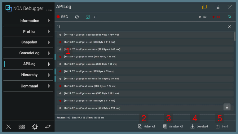Click Deselect All button
Screen dimensions: 238x134
[x=173, y=127]
